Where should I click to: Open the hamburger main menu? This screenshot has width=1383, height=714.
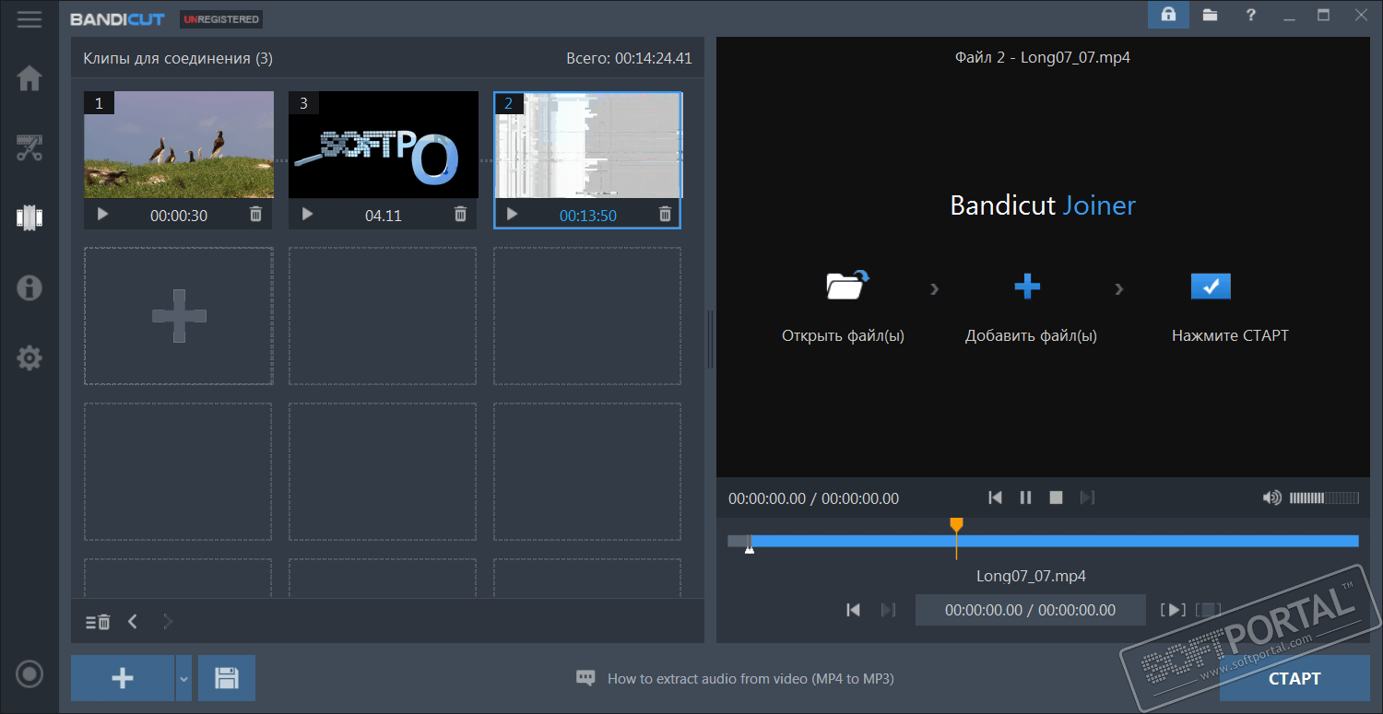click(x=30, y=18)
